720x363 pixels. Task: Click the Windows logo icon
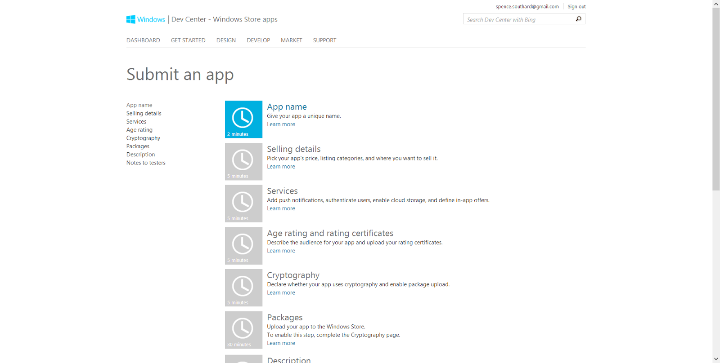131,19
